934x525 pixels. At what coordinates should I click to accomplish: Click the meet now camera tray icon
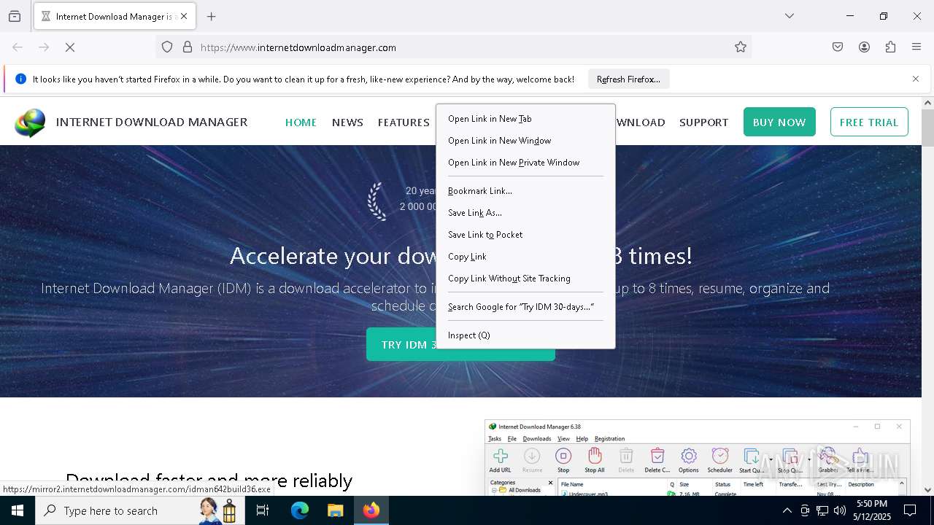point(805,510)
